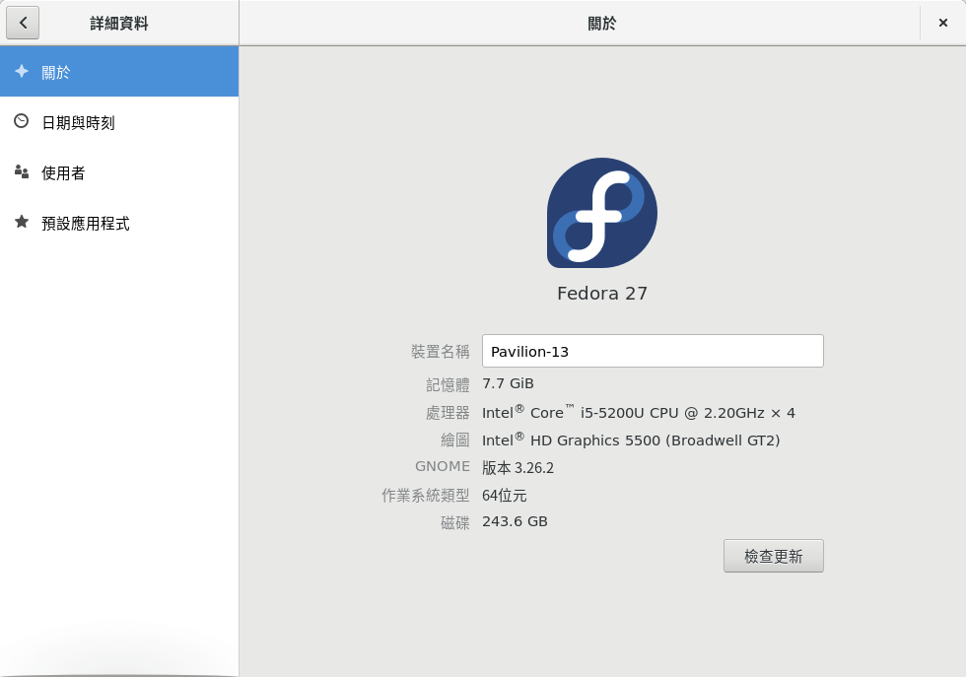Image resolution: width=966 pixels, height=677 pixels.
Task: Click the 7.7 GiB memory value
Action: 508,383
